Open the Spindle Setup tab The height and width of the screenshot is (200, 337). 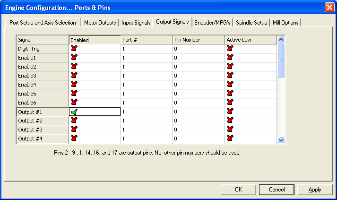pos(251,23)
